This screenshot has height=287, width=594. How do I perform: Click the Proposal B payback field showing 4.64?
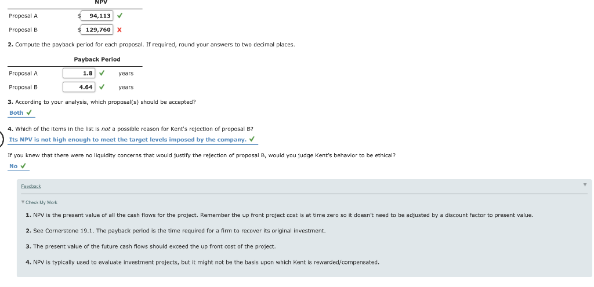point(79,87)
